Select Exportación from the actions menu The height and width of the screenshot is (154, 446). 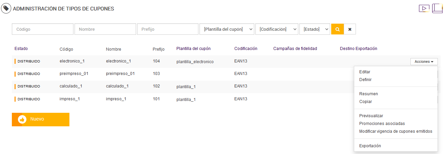[370, 146]
